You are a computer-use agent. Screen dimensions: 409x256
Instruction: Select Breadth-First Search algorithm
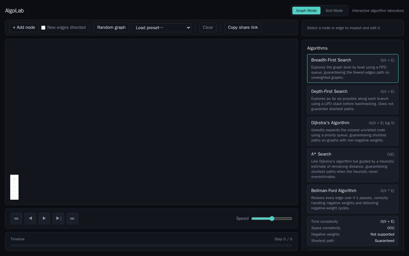tap(353, 68)
